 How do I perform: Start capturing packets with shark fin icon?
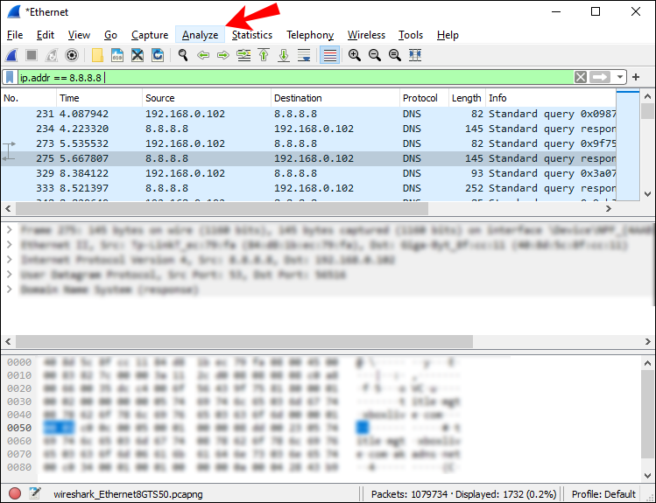[11, 55]
